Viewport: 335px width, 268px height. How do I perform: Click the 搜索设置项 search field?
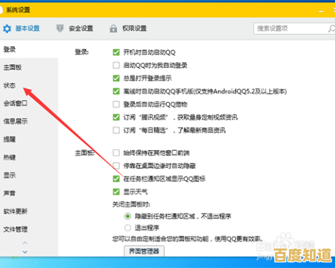coord(294,29)
